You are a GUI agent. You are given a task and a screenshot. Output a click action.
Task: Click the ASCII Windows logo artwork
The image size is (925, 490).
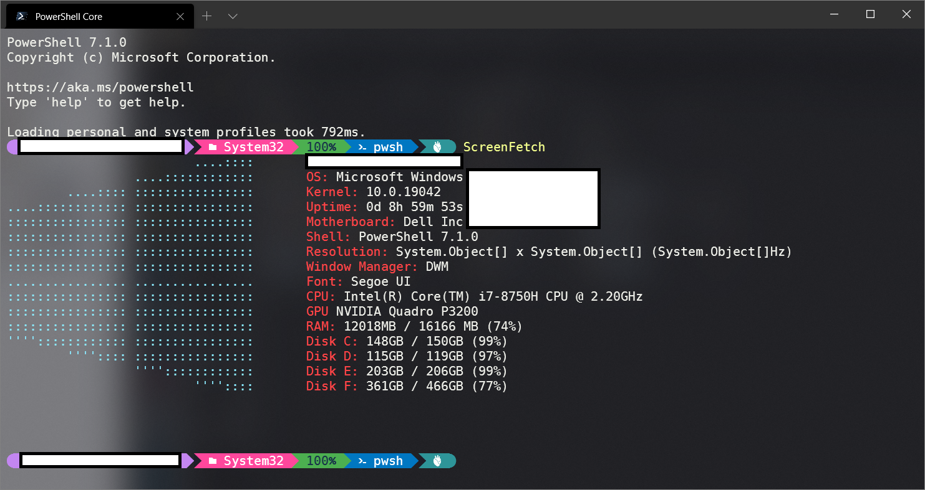[x=131, y=274]
